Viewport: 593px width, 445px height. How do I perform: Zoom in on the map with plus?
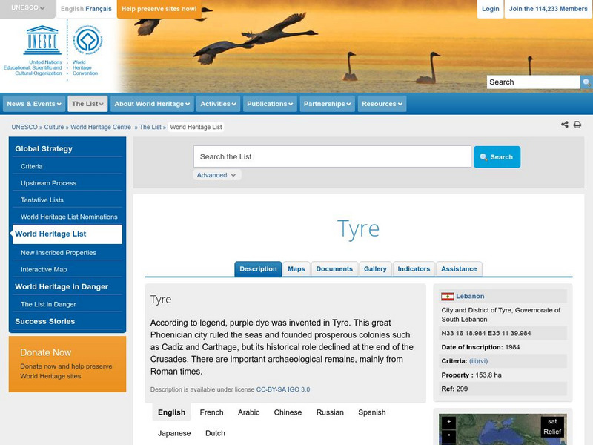coord(449,422)
